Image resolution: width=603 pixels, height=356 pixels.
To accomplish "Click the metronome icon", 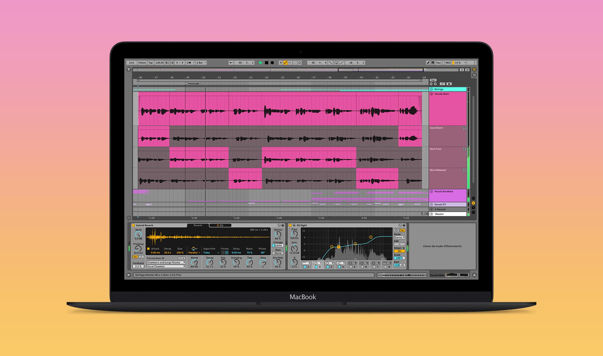I will click(189, 63).
